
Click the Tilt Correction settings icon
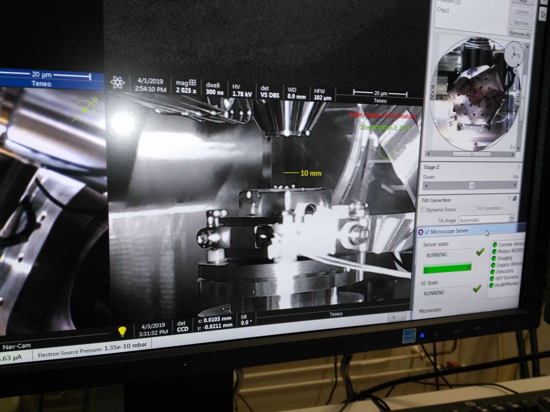click(516, 198)
